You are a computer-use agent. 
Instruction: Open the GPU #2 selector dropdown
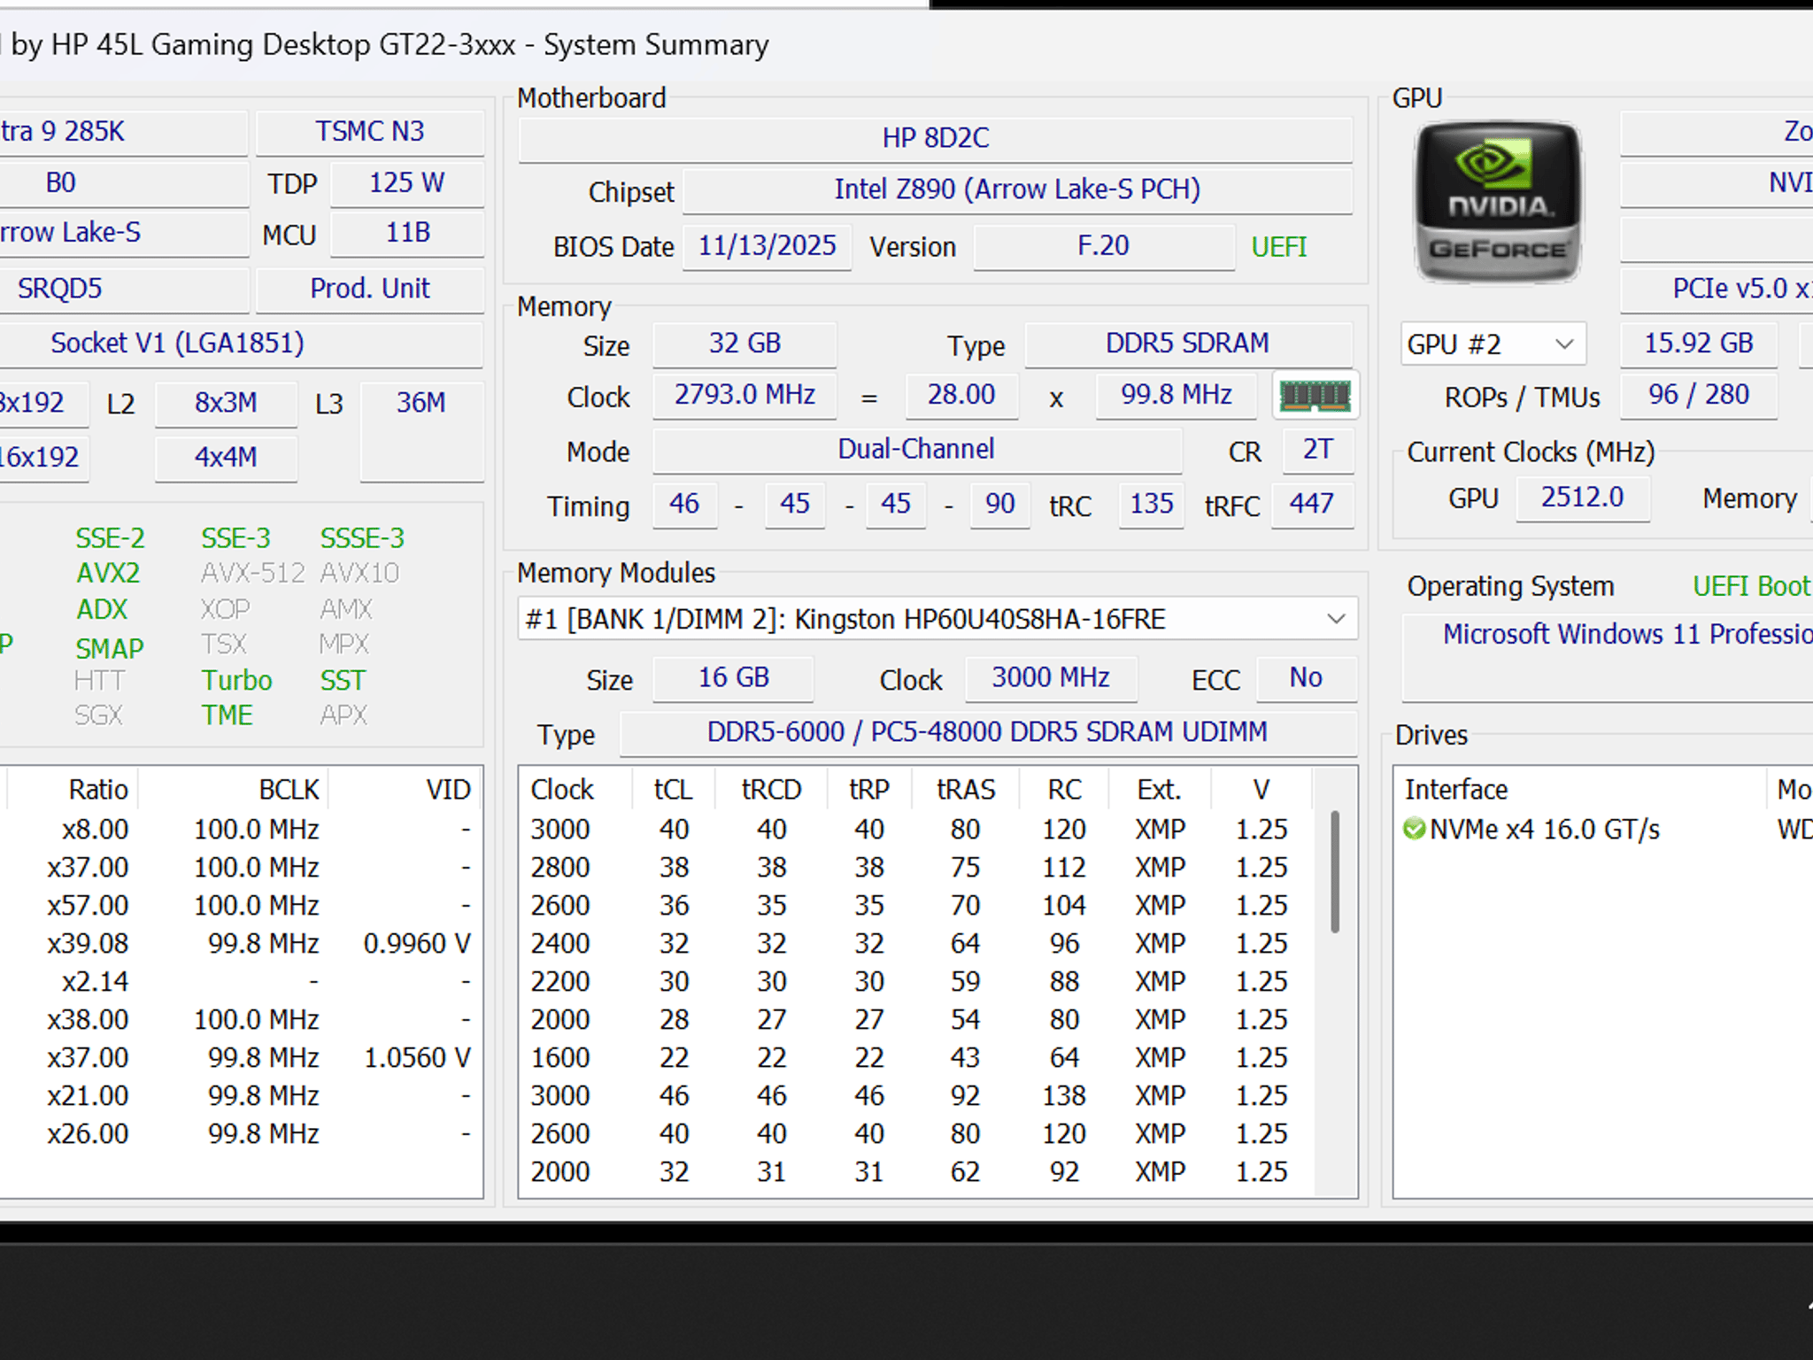pos(1493,344)
